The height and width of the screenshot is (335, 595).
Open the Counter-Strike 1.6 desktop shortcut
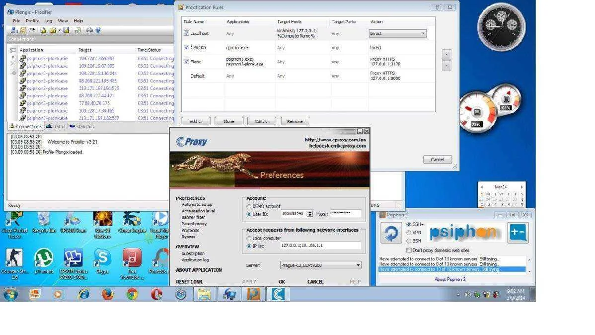point(14,264)
